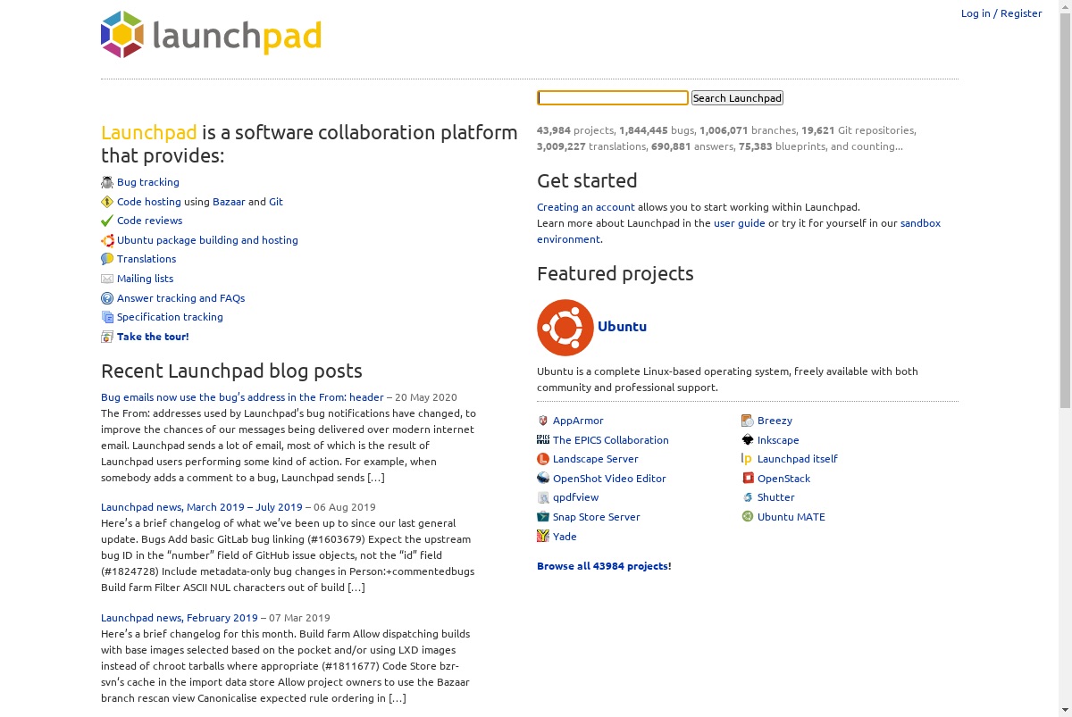
Task: Open the Ubuntu featured project title link
Action: pos(622,327)
